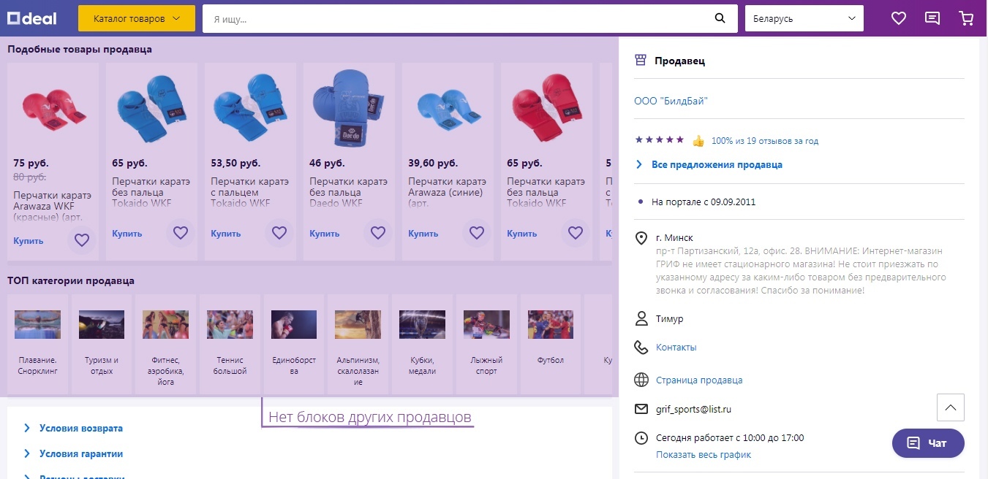Open the Чат button
This screenshot has width=988, height=479.
coord(928,443)
